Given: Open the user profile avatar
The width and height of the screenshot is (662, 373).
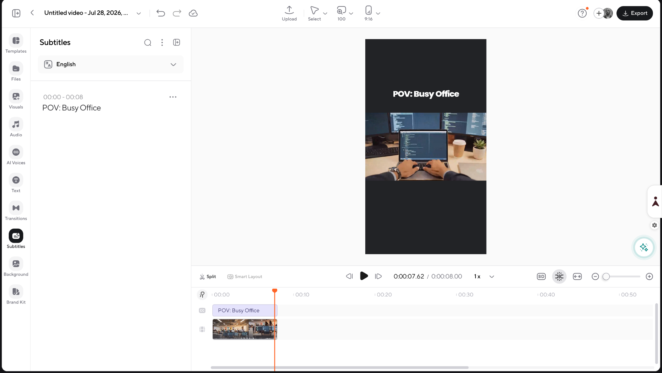Looking at the screenshot, I should (x=608, y=13).
